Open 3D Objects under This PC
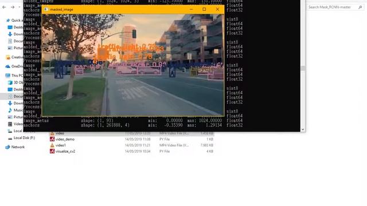 pos(15,82)
